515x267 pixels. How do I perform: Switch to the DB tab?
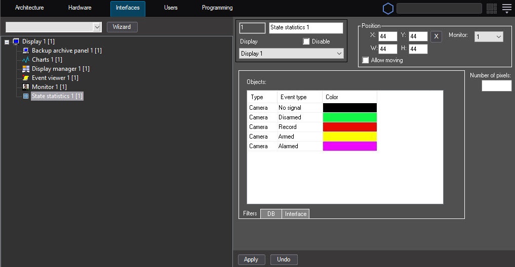[271, 214]
